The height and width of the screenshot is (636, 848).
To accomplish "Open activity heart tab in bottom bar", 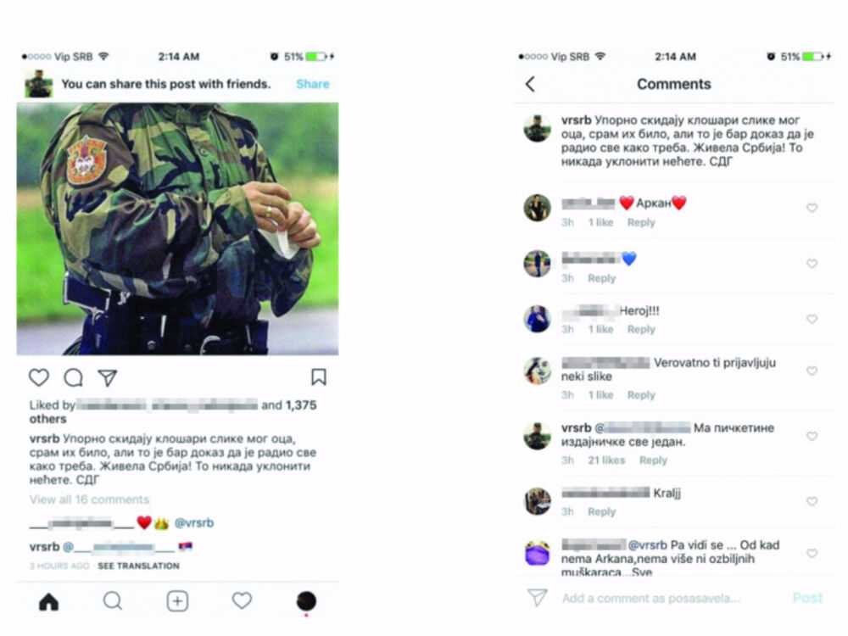I will 242,600.
